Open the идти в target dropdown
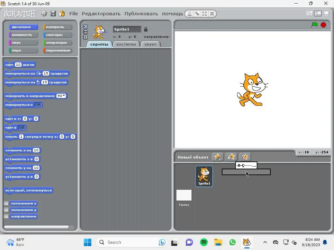 pyautogui.click(x=22, y=128)
